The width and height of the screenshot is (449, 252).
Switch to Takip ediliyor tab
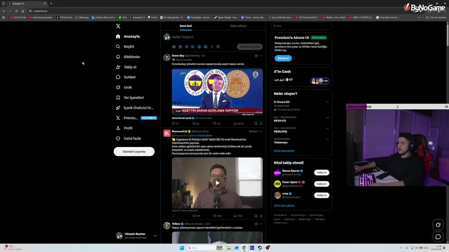[238, 26]
